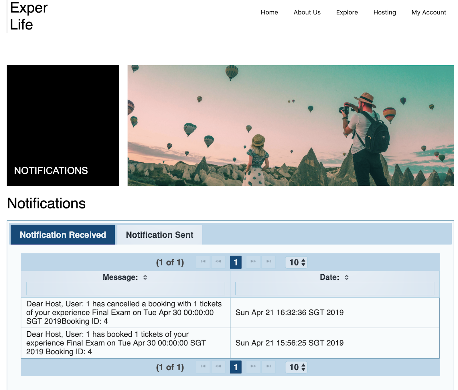Click the Notifications page heading
The width and height of the screenshot is (458, 390).
click(46, 203)
